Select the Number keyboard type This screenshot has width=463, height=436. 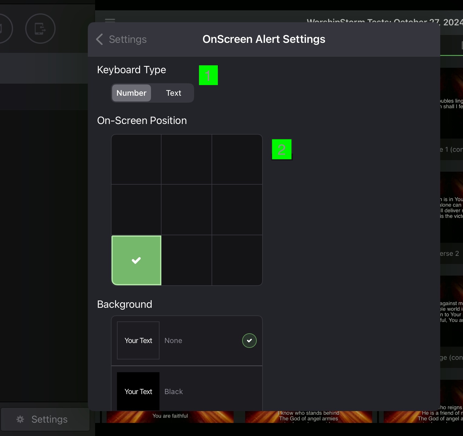click(x=132, y=93)
